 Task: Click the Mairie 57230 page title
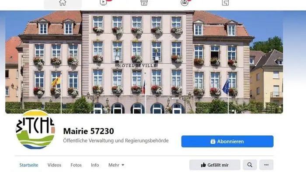point(89,131)
